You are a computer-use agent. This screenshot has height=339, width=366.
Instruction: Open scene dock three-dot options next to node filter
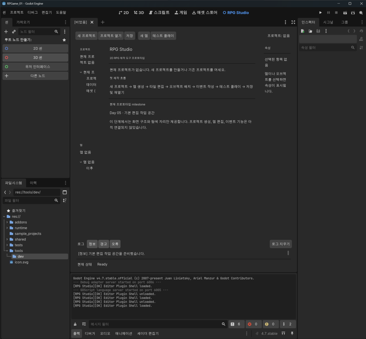(65, 31)
